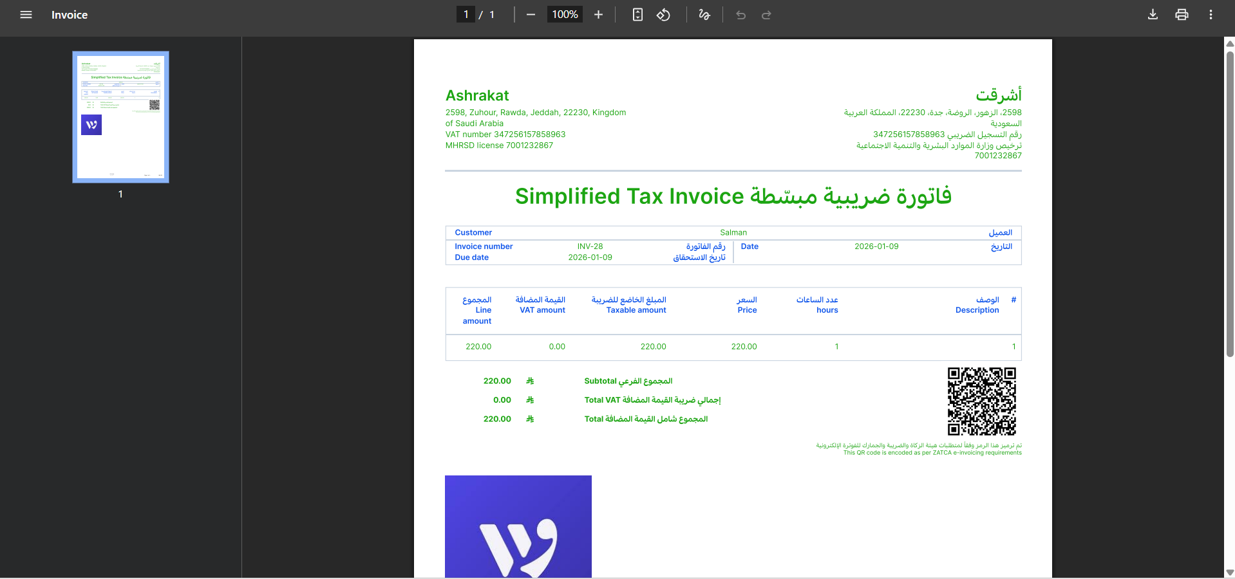Click the redo arrow icon
Viewport: 1235px width, 579px height.
coord(766,15)
